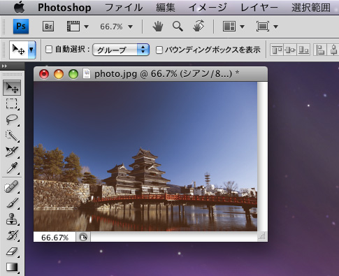Click the photo.jpg document proxy icon
The image size is (339, 276).
coord(87,74)
